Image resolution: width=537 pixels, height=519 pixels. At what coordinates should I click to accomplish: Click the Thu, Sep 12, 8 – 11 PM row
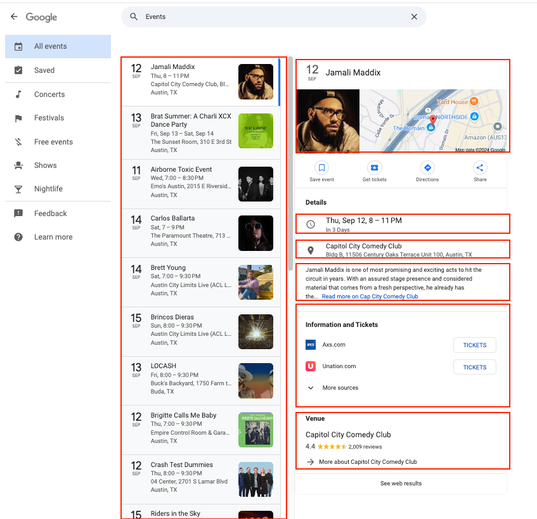[x=403, y=224]
